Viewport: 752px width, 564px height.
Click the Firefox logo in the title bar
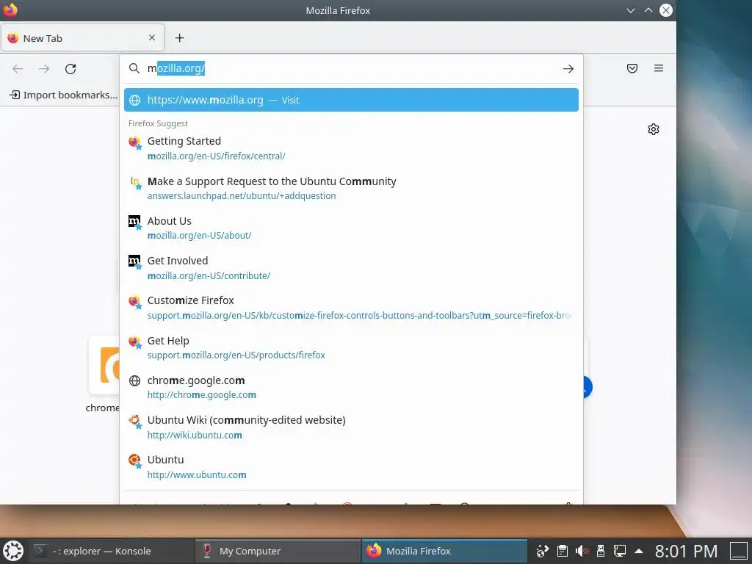tap(10, 10)
